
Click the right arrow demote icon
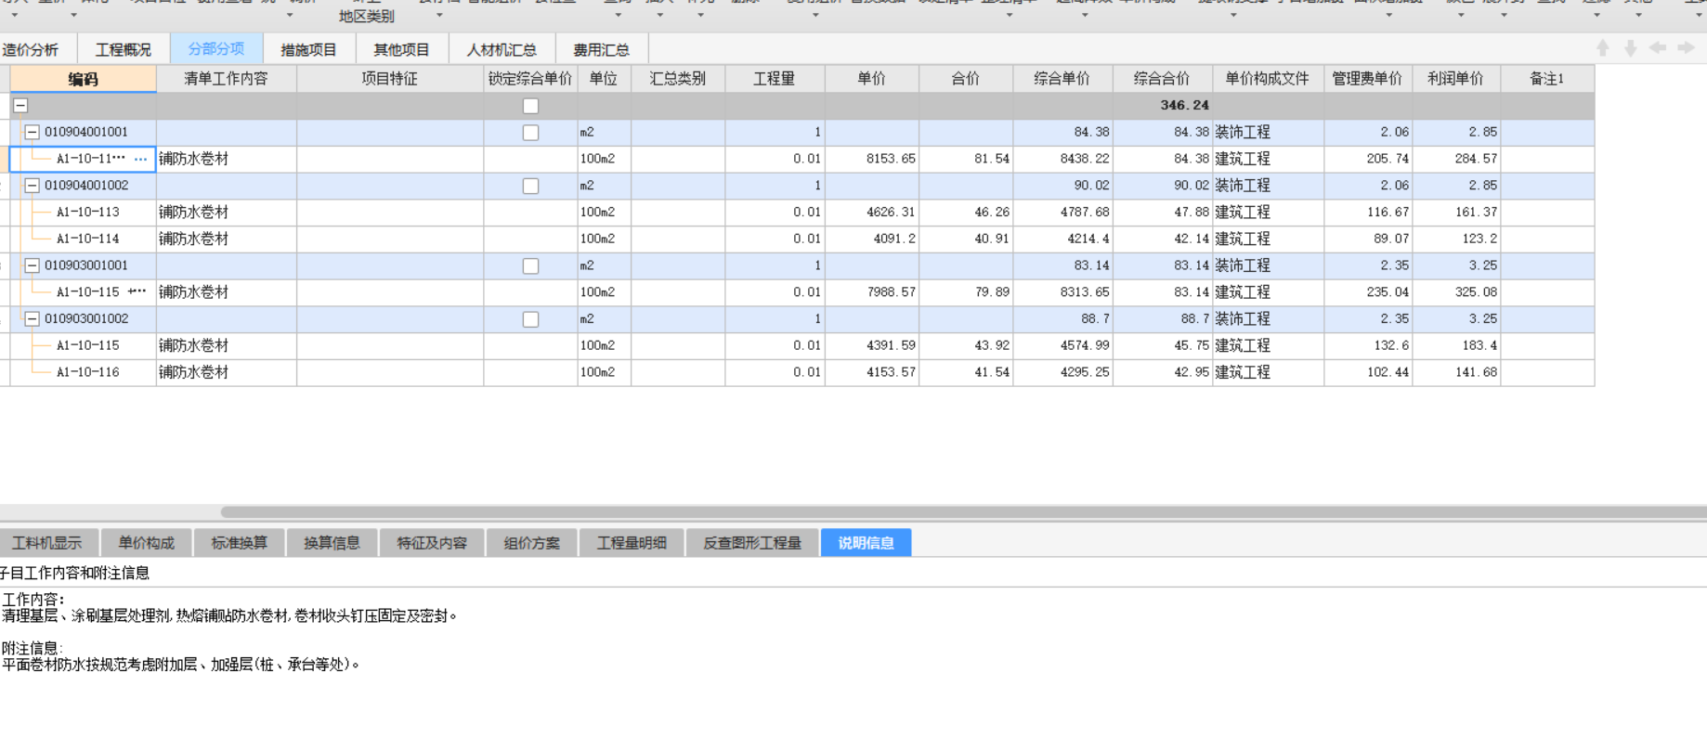1686,48
